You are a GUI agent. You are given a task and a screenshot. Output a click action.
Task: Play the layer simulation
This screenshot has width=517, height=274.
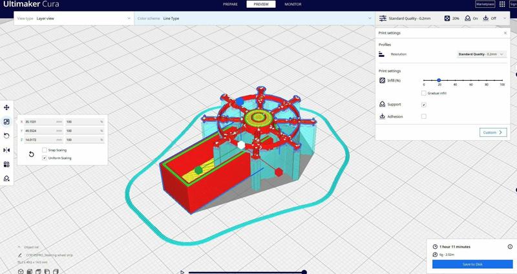tap(182, 272)
